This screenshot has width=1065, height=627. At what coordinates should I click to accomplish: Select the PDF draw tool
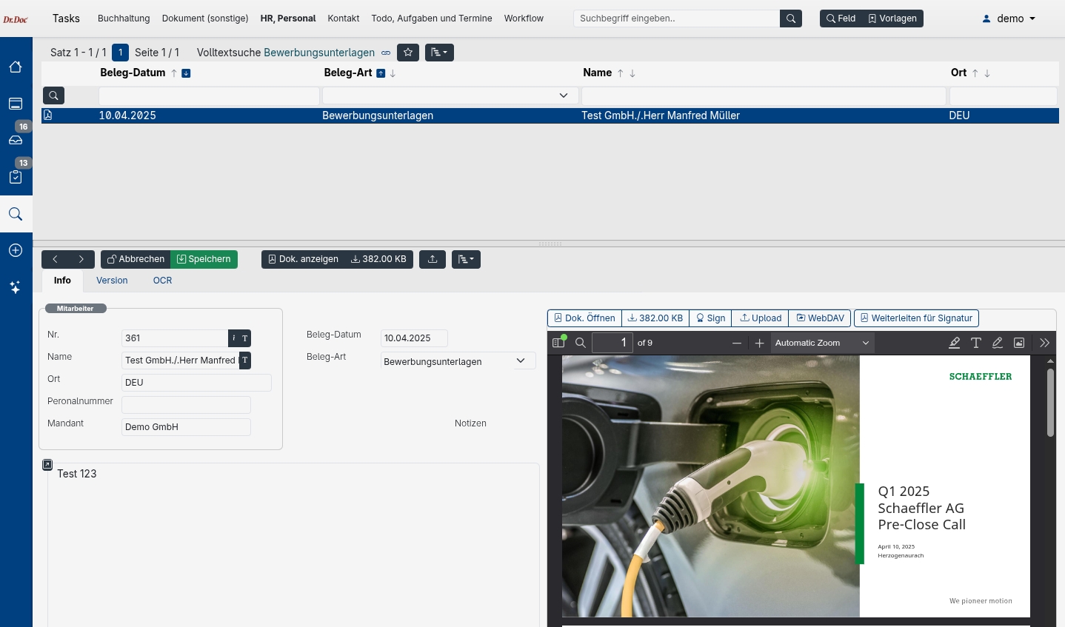click(998, 343)
